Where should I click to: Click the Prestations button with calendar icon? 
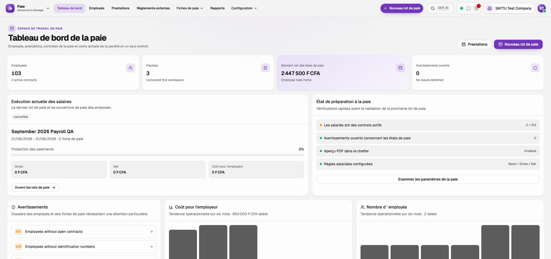coord(475,44)
